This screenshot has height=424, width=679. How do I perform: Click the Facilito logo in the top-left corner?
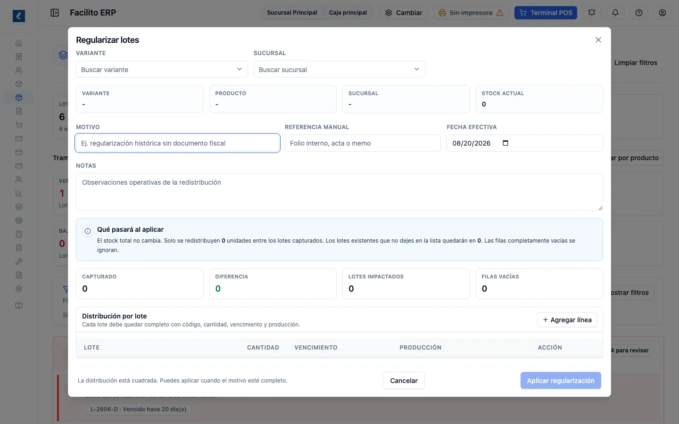pos(19,16)
